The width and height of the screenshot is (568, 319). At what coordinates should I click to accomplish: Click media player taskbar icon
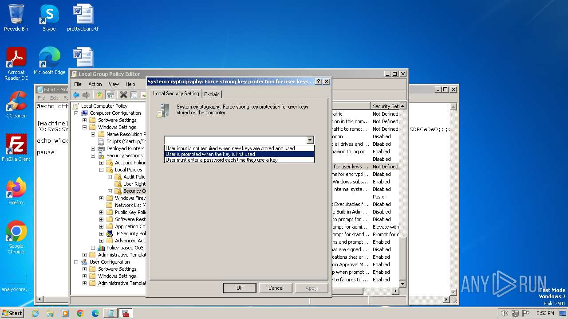point(65,313)
